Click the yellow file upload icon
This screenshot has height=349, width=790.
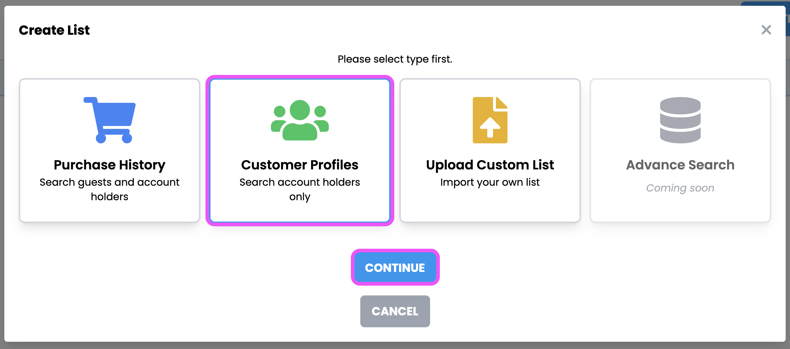(x=490, y=120)
